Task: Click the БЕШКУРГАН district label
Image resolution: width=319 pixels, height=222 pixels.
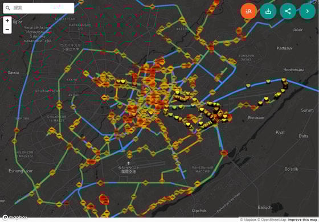Action: coord(65,19)
